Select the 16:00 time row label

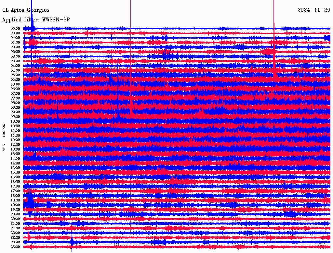click(x=15, y=177)
